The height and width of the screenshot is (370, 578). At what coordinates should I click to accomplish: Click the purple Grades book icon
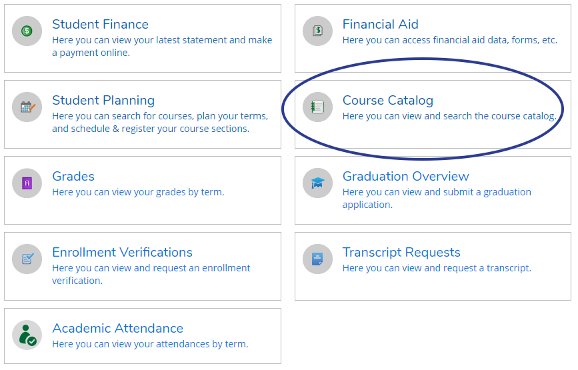[x=27, y=183]
